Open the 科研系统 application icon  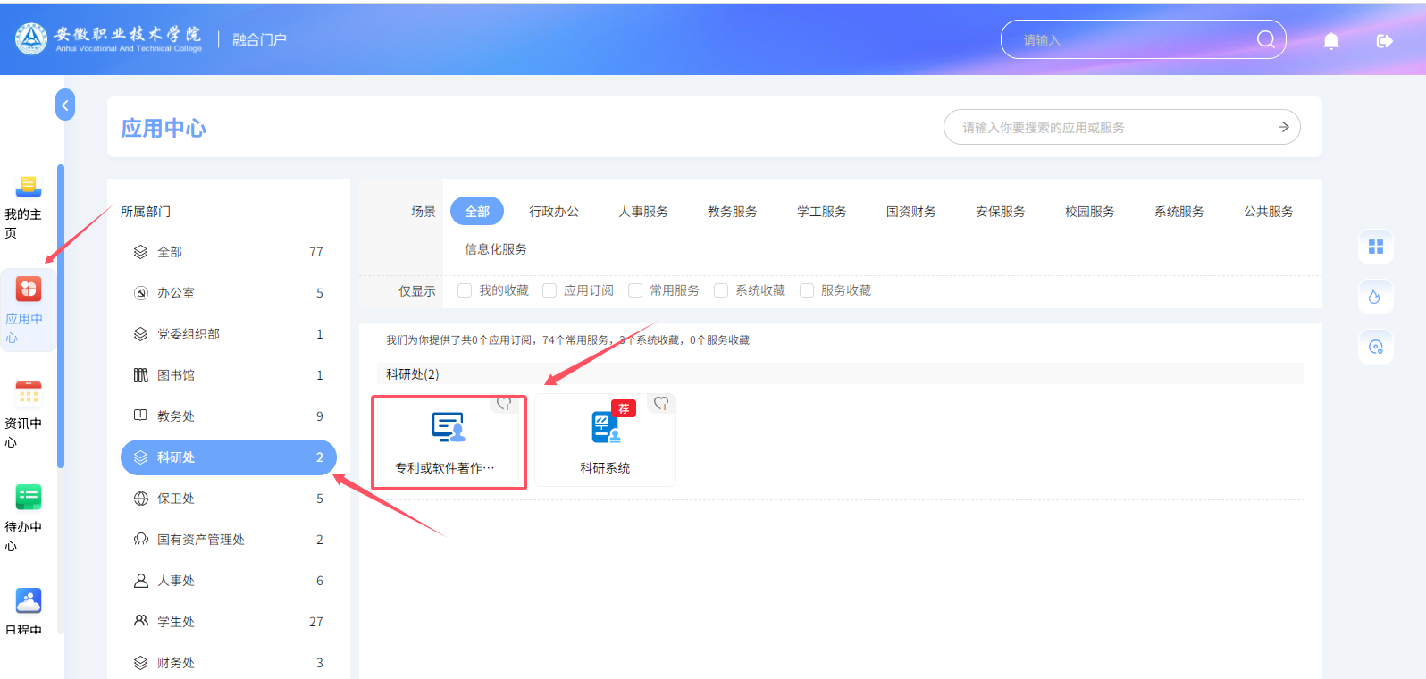click(605, 429)
